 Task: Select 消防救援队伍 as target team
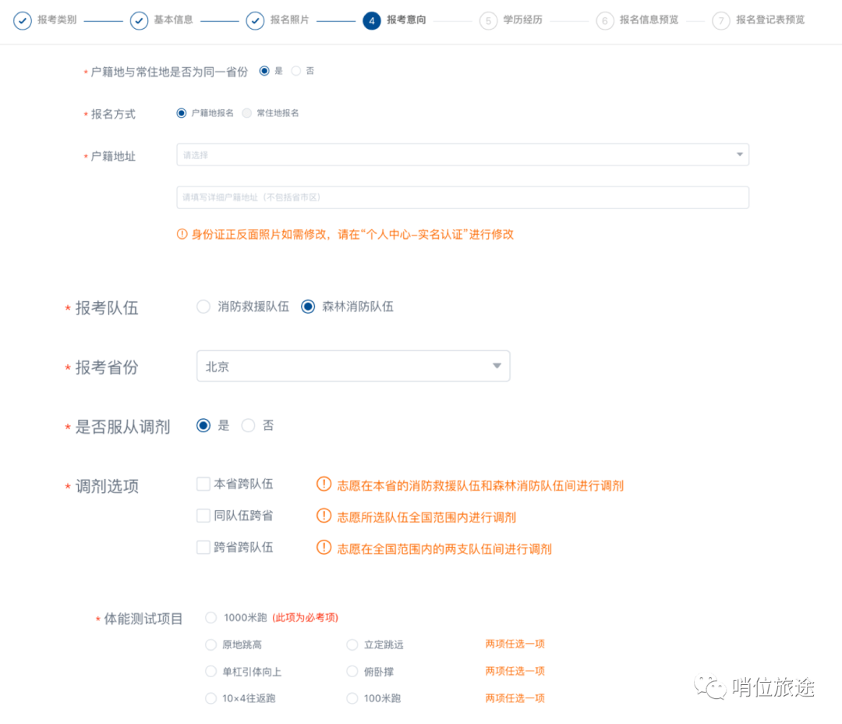pyautogui.click(x=203, y=307)
